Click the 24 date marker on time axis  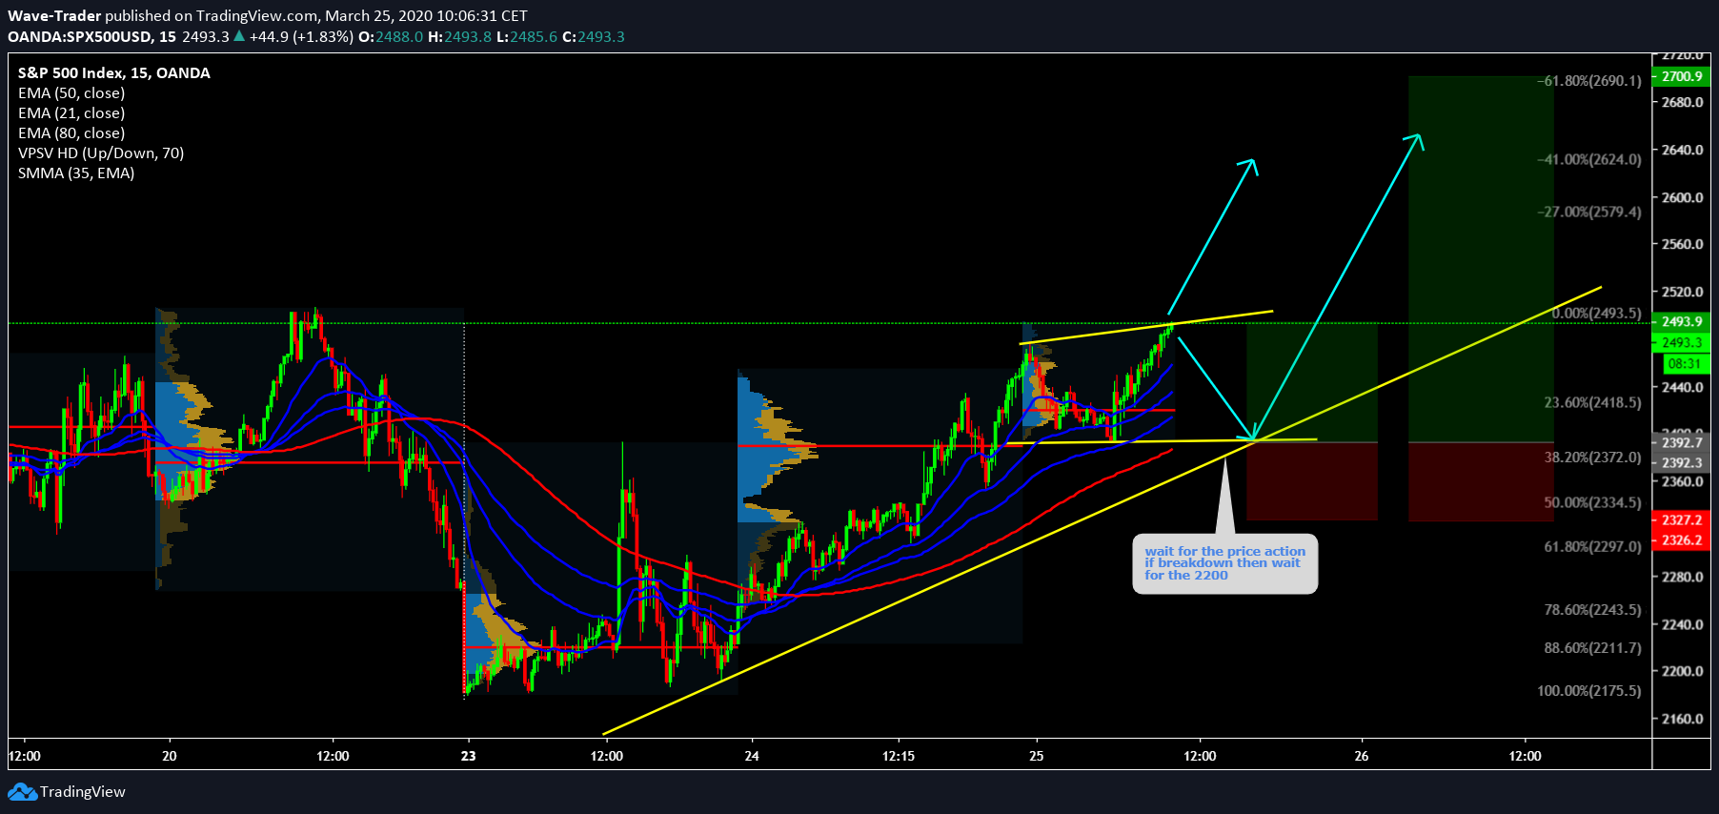click(x=752, y=756)
